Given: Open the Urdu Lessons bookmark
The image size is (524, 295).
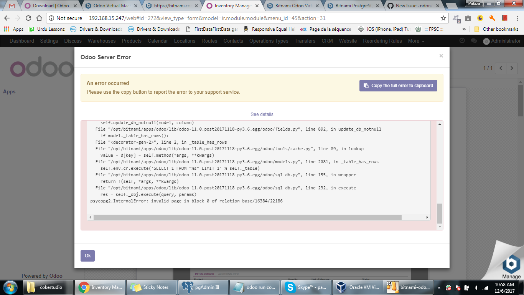Looking at the screenshot, I should [x=47, y=29].
